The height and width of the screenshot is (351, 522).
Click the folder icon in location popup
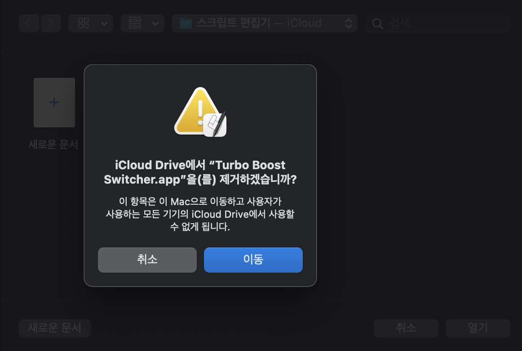point(186,23)
